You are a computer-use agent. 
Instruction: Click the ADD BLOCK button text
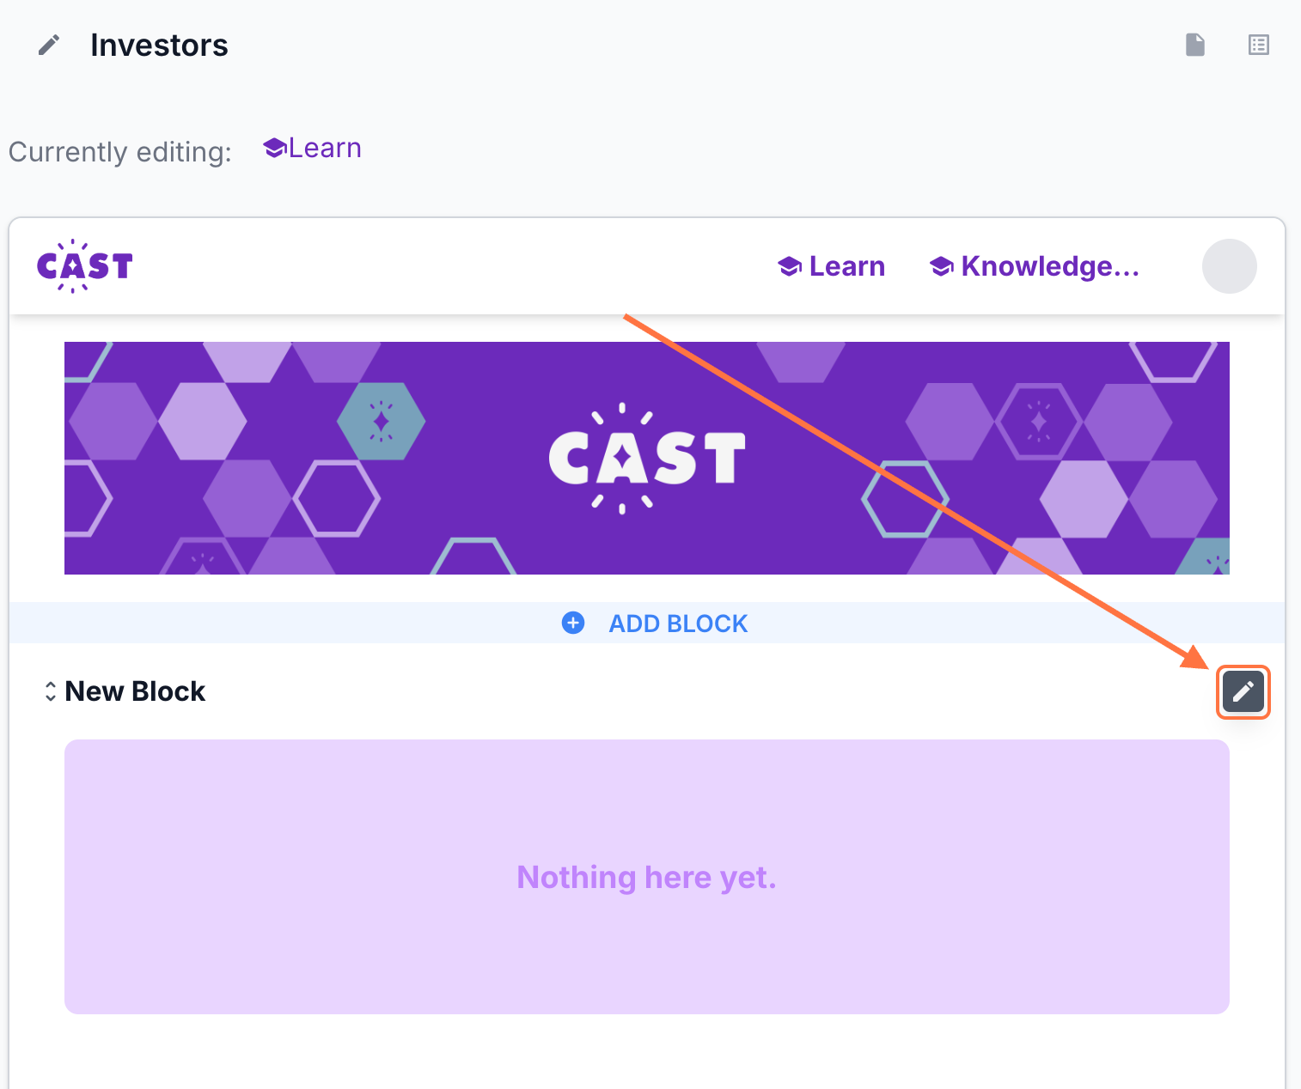point(678,624)
